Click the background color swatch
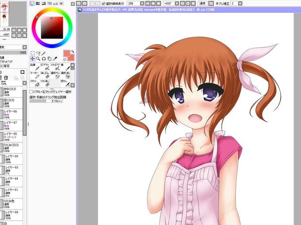 click(x=71, y=57)
